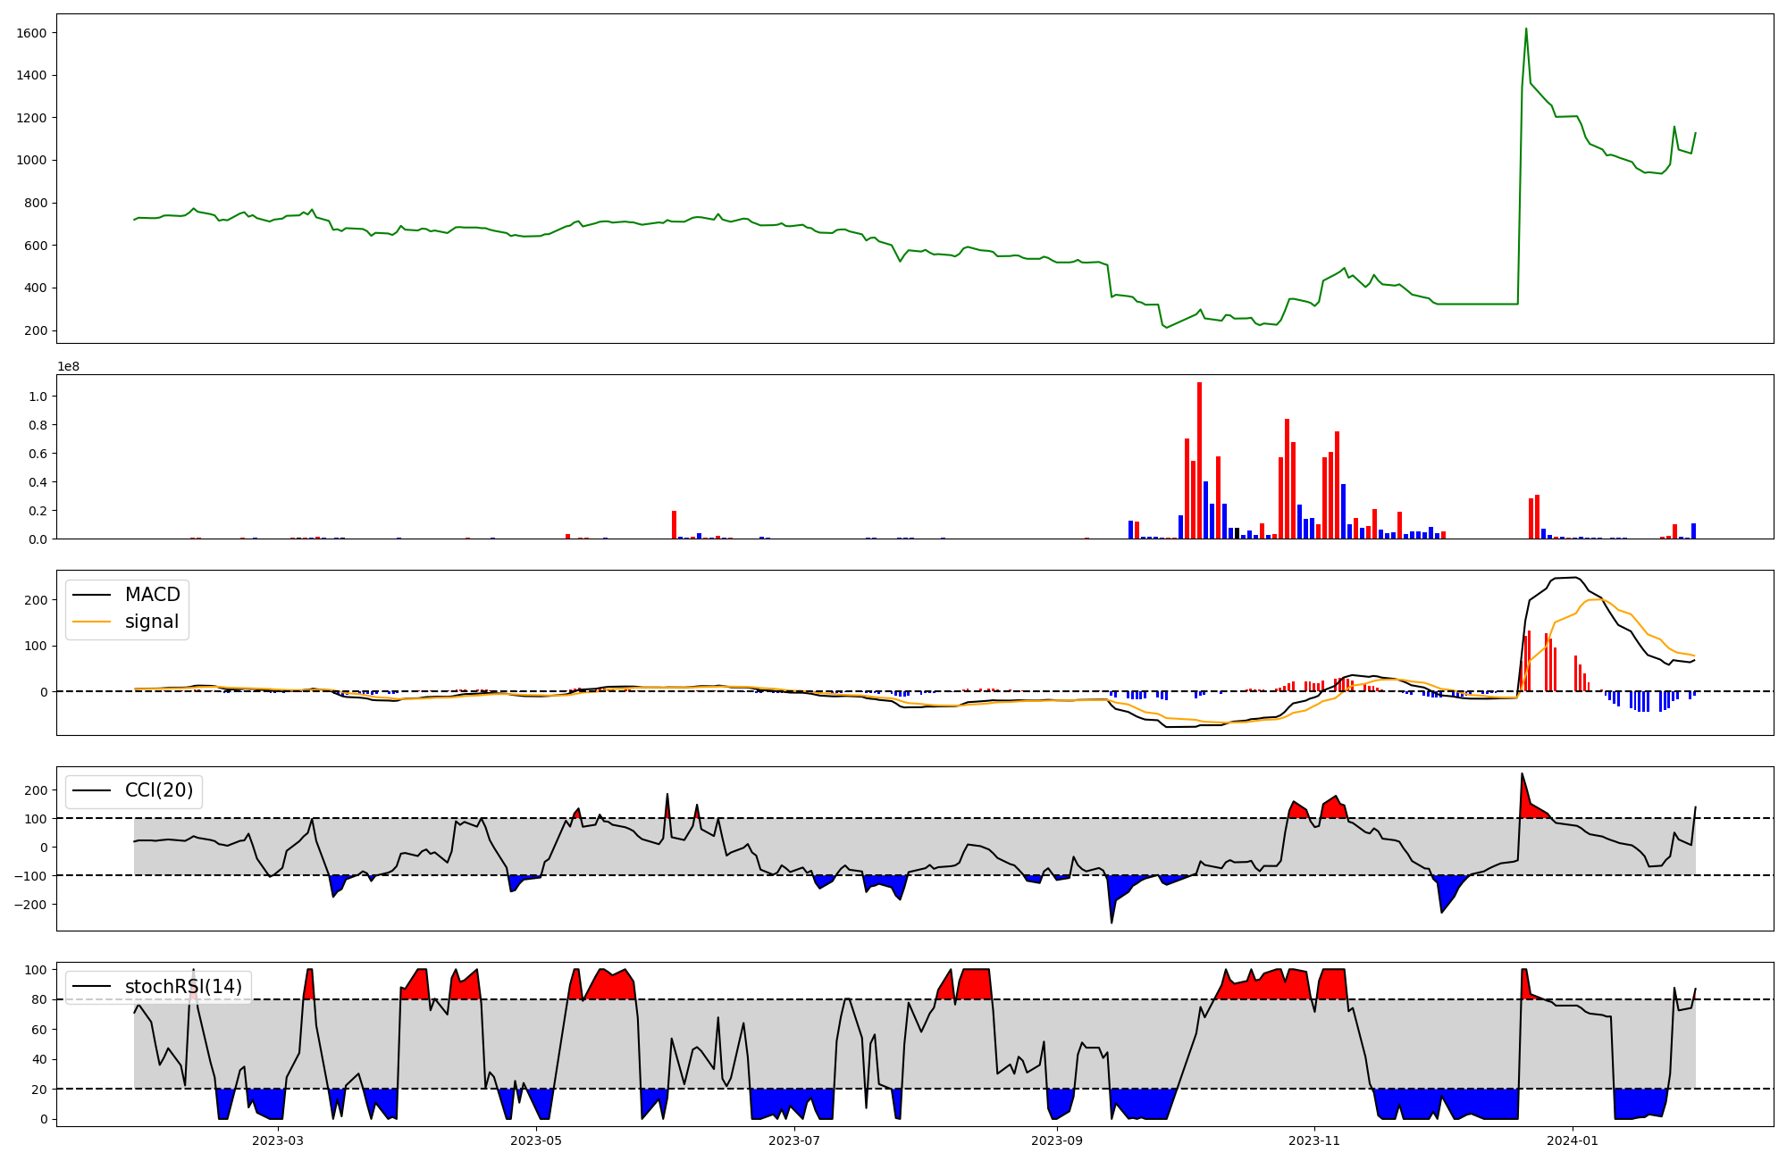Click the 2023-05 date axis label
The width and height of the screenshot is (1787, 1161).
pyautogui.click(x=536, y=1140)
